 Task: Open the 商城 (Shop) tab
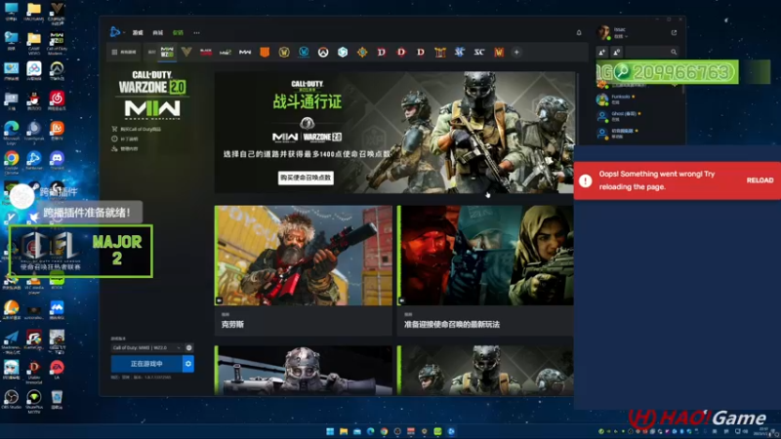click(158, 33)
